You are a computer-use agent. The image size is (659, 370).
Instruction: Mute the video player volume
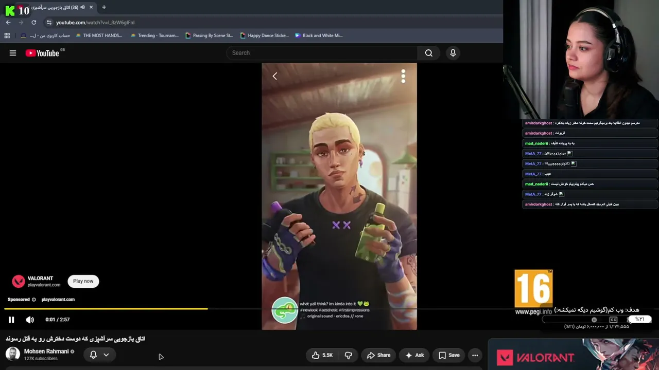click(30, 320)
